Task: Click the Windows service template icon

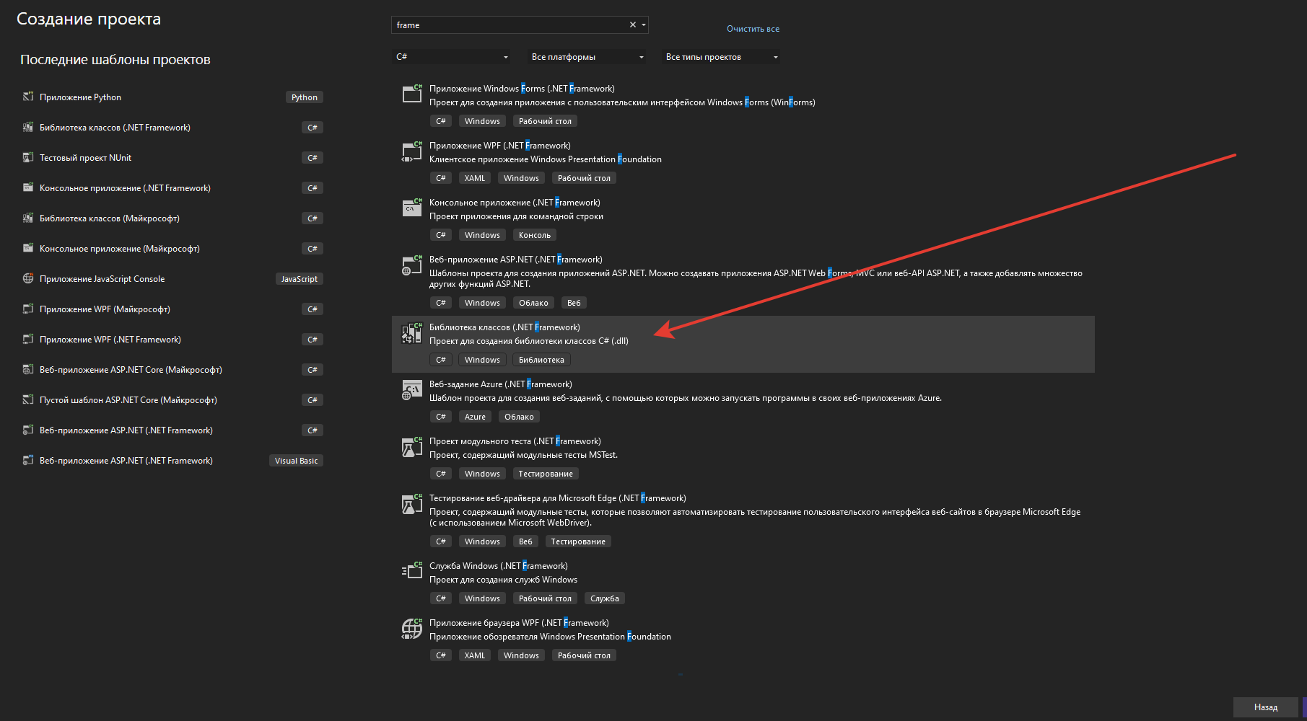Action: [411, 572]
